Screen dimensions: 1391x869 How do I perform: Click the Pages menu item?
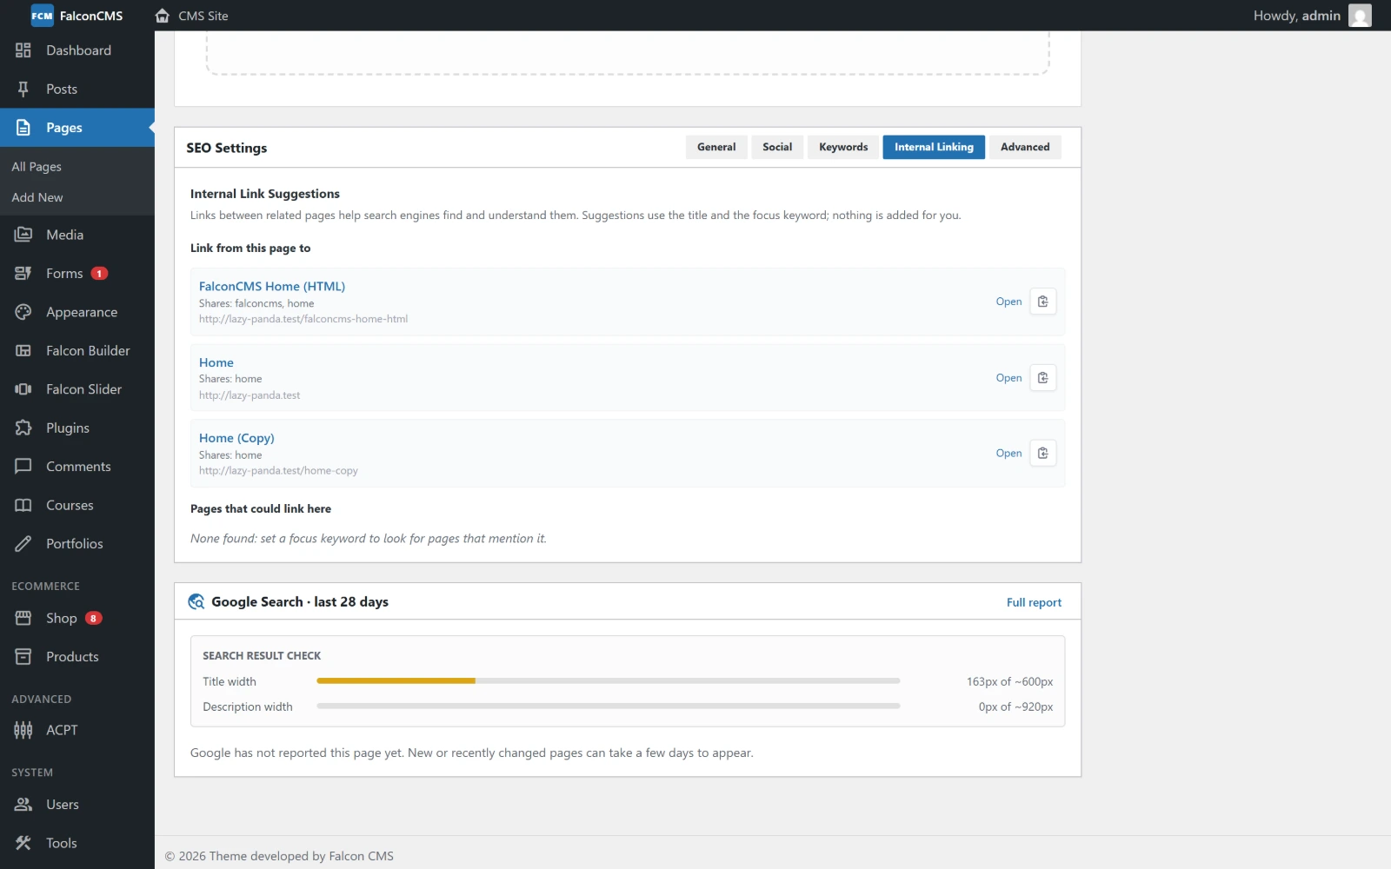coord(77,128)
